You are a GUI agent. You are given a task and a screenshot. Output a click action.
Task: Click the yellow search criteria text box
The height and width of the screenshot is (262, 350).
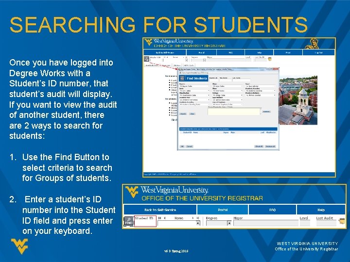[x=234, y=112]
